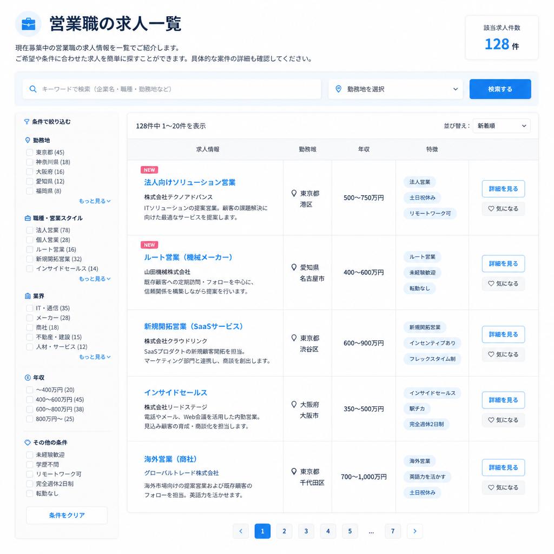Go to page 3
The width and height of the screenshot is (554, 554).
click(x=306, y=531)
